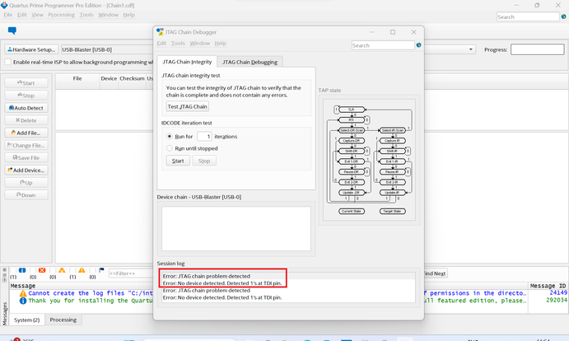Click the USB-Blaster [USB-0] hardware field

click(107, 49)
